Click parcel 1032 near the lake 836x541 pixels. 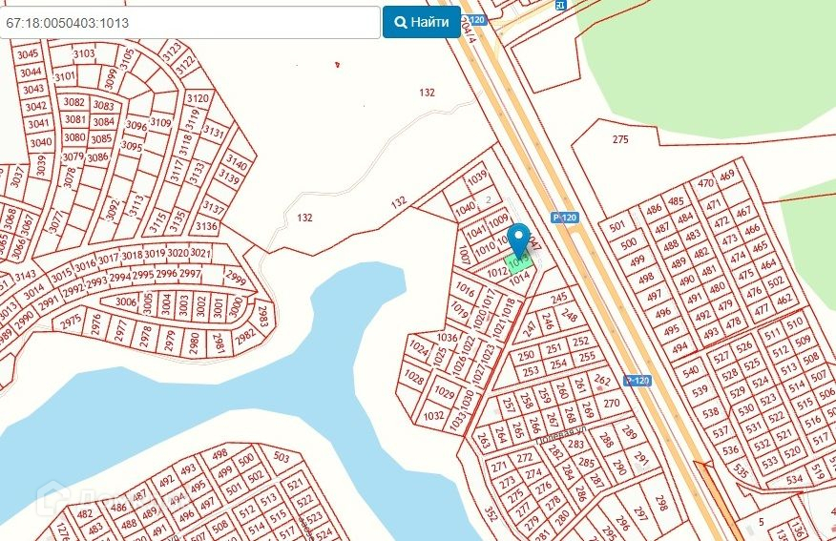[433, 415]
